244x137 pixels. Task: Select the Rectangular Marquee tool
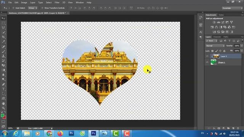click(3, 23)
